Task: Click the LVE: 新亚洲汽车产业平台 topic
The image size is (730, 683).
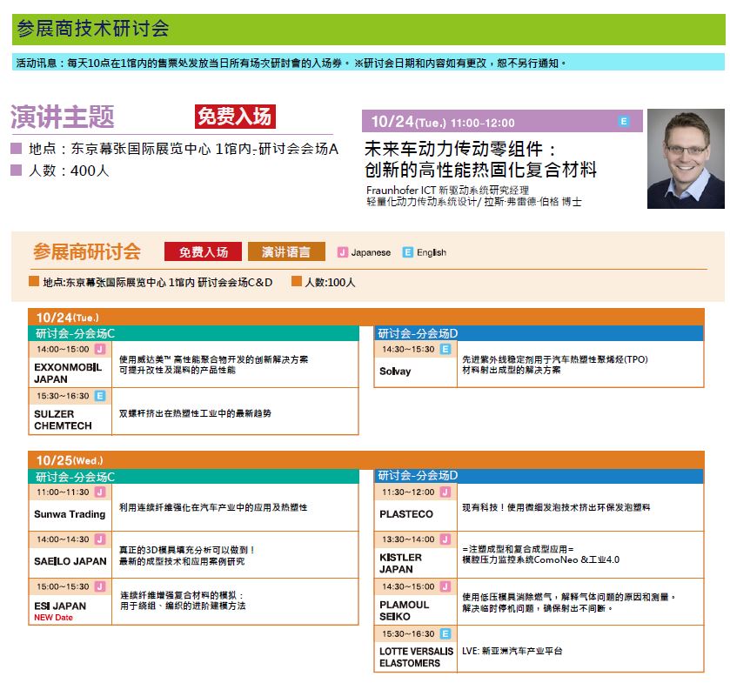Action: 512,651
